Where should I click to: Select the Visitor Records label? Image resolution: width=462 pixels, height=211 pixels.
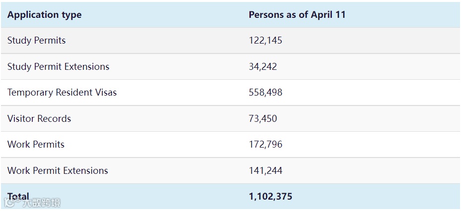coord(39,119)
